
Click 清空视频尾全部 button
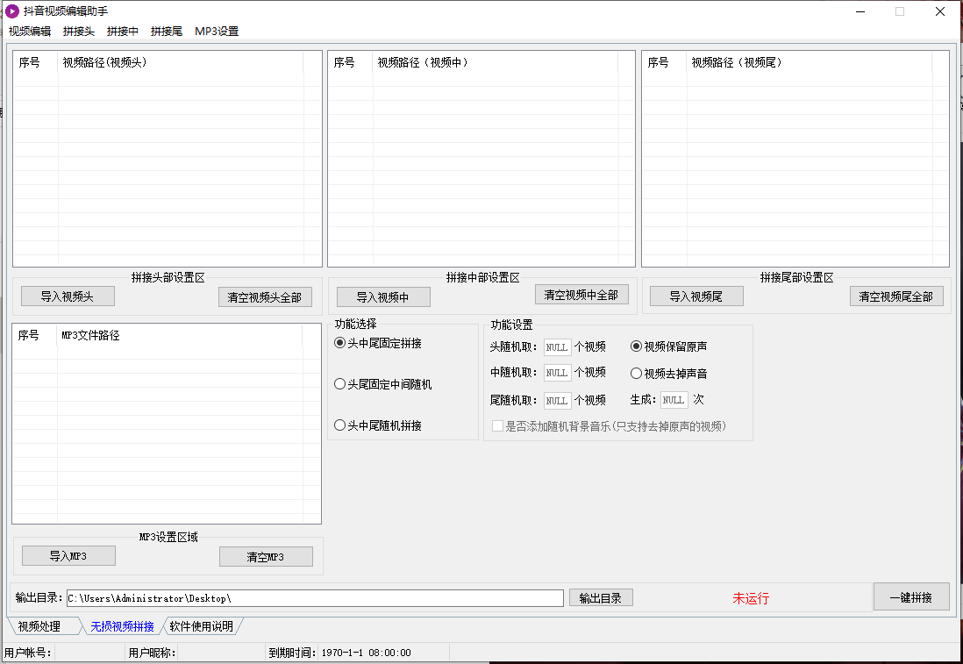pos(896,296)
